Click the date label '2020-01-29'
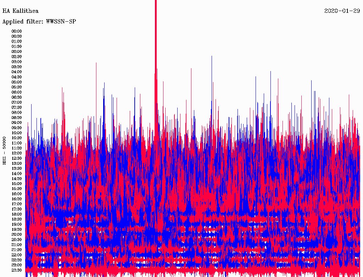The image size is (363, 277). point(342,11)
